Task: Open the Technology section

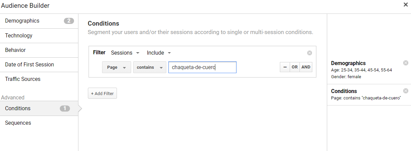Action: [x=39, y=36]
